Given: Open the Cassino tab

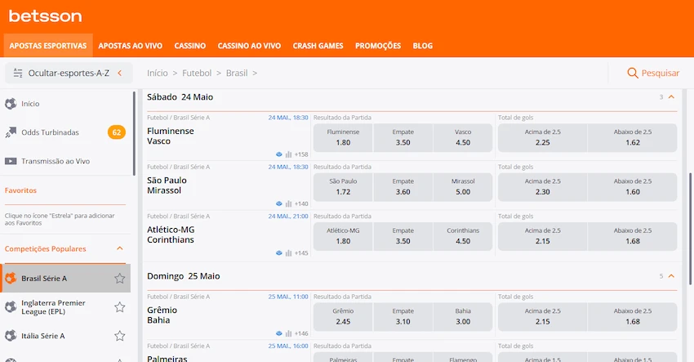Looking at the screenshot, I should point(190,46).
